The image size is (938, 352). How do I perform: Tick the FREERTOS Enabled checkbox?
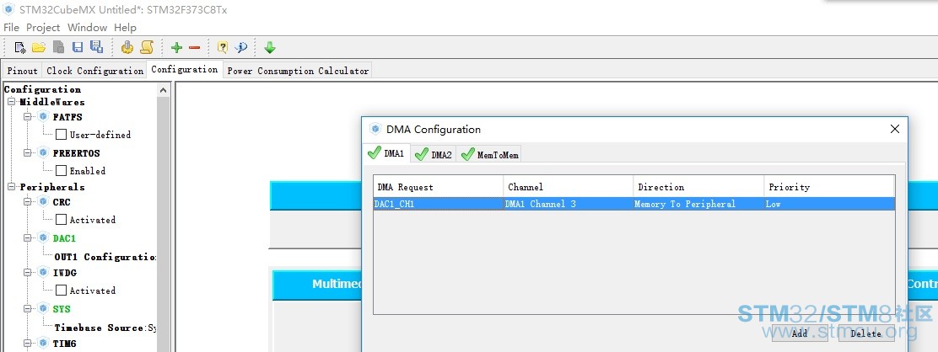[x=61, y=170]
